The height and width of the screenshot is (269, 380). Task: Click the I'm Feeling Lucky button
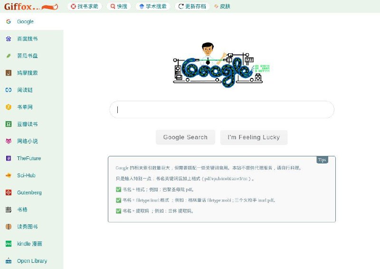pos(254,137)
